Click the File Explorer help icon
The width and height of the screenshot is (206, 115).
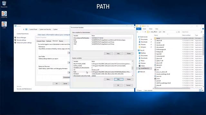[x=203, y=29]
